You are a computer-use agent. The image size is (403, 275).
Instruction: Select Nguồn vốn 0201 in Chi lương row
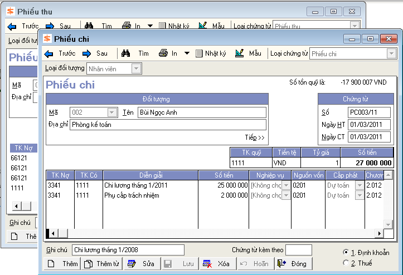coord(308,185)
